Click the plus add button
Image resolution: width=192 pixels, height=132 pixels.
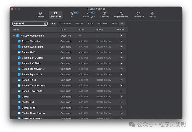pyautogui.click(x=122, y=24)
